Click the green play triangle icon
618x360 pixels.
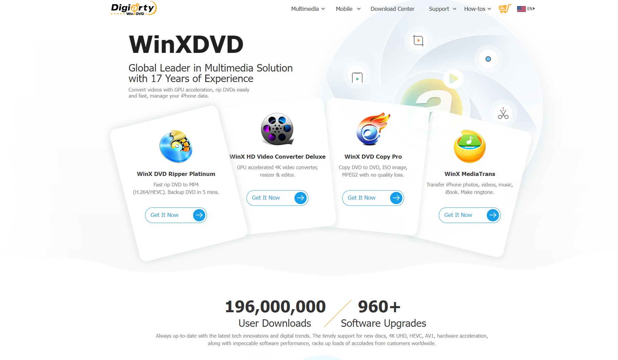[x=453, y=79]
